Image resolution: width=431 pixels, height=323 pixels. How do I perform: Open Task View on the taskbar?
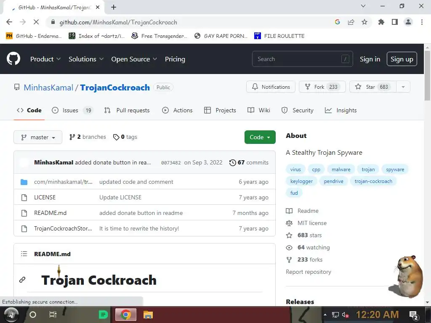click(53, 315)
